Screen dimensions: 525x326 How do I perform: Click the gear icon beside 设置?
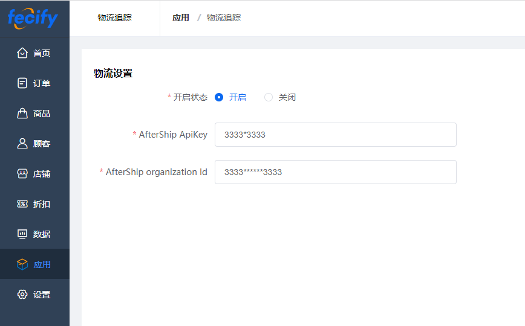pos(22,294)
